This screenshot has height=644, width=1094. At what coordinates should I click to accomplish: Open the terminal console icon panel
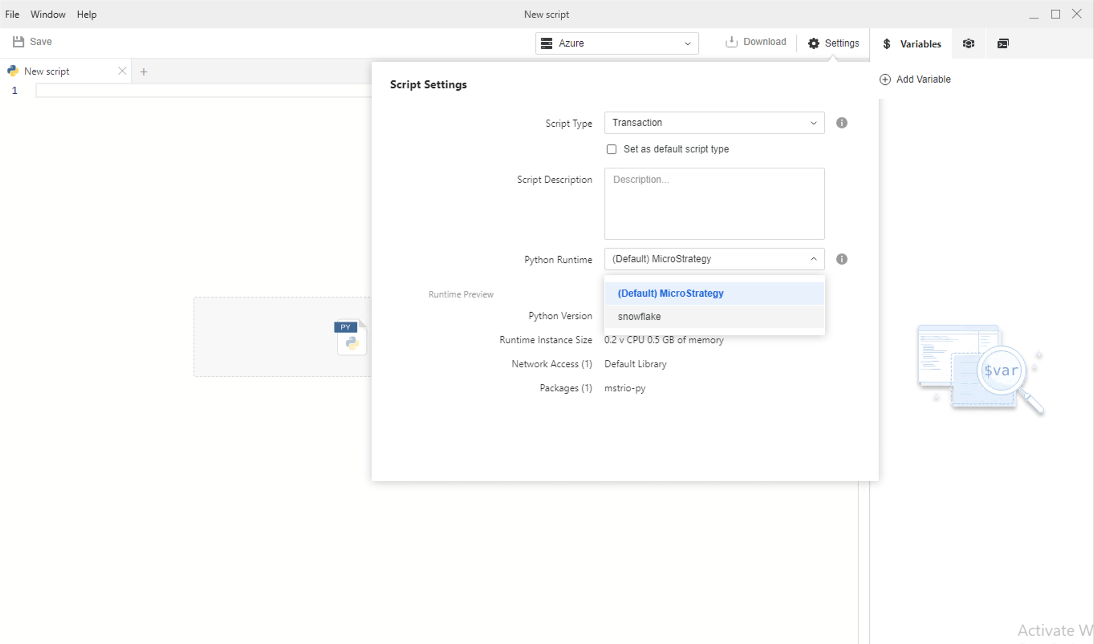point(1002,43)
